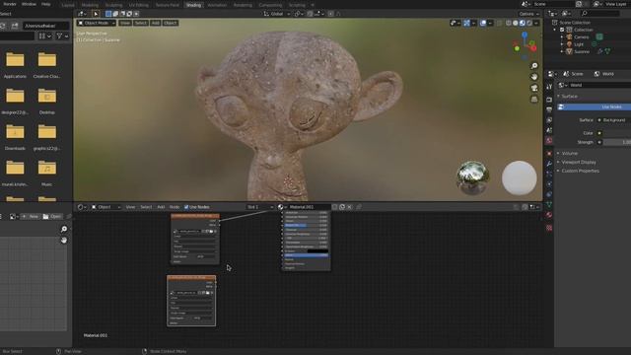The image size is (631, 355).
Task: Click the New image button
Action: (30, 217)
